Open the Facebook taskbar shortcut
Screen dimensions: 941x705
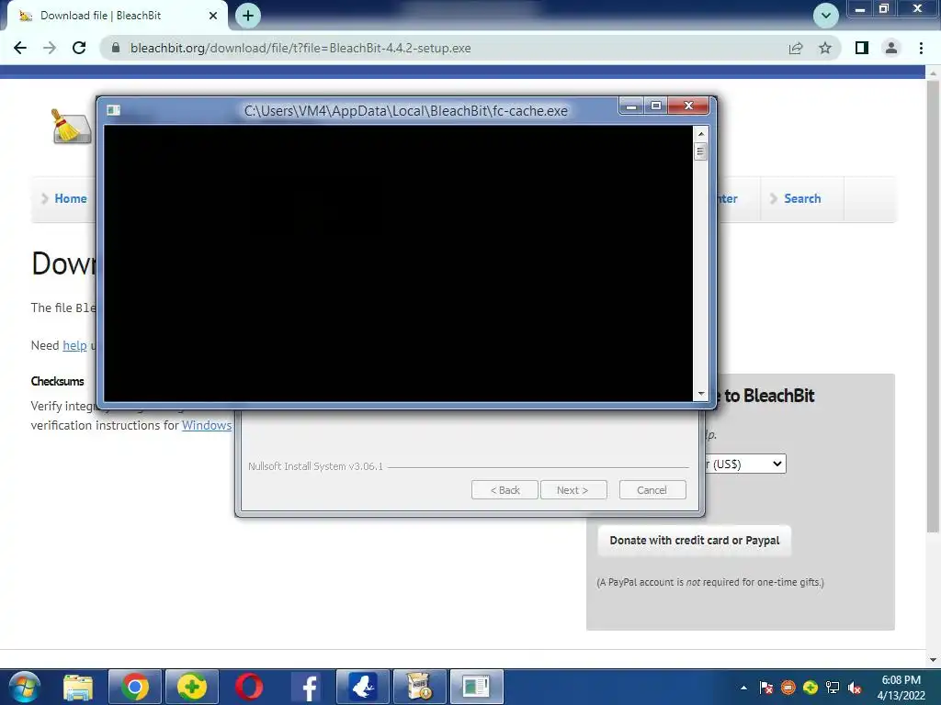coord(306,687)
